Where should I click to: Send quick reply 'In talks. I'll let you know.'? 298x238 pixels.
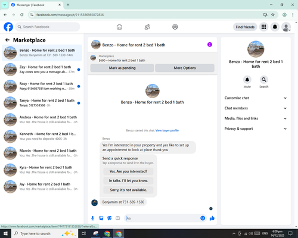pyautogui.click(x=128, y=181)
